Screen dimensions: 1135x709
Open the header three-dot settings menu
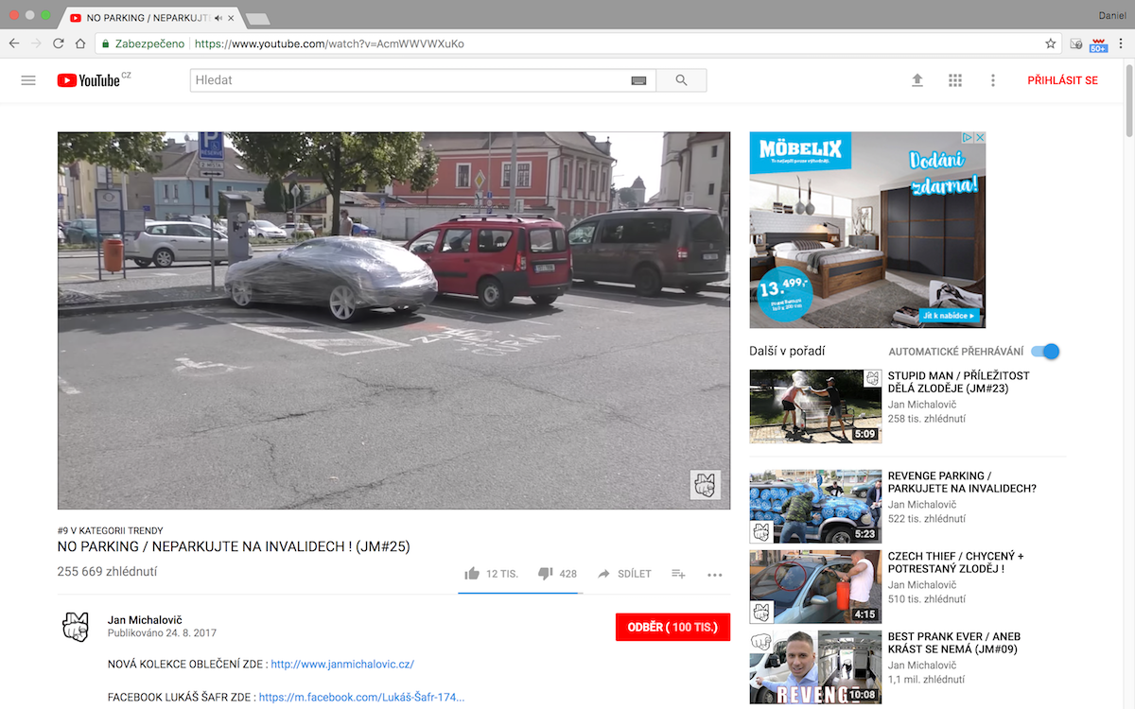(x=993, y=80)
